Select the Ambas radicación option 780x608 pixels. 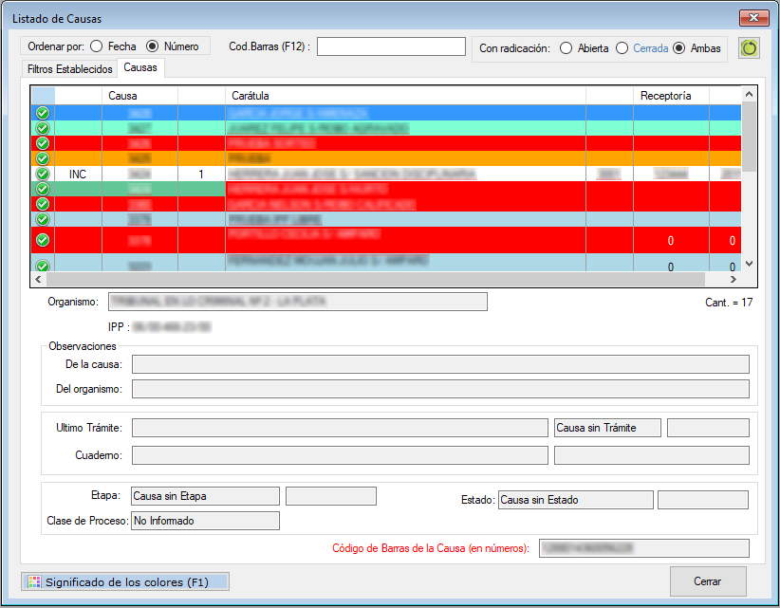pos(678,47)
